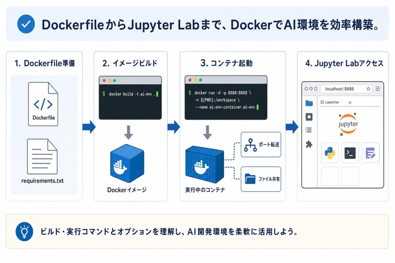Open the running sessions square icon in Jupyter sidebar
This screenshot has height=263, width=395.
309,117
